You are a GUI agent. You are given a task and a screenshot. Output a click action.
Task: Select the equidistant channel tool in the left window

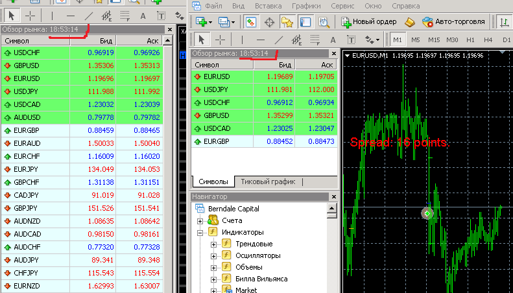106,16
